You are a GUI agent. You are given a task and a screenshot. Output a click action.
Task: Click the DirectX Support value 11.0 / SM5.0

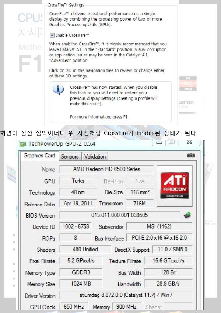(x=172, y=249)
